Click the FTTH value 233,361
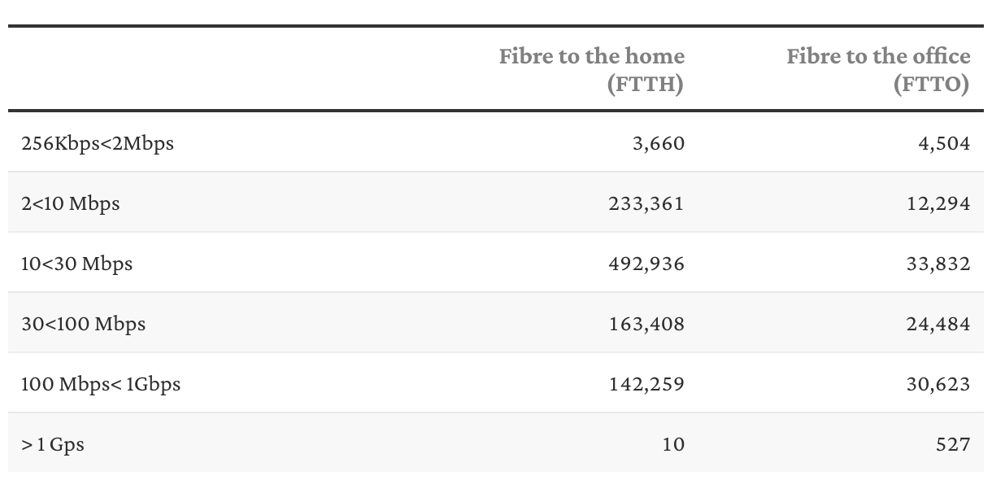Viewport: 992px width, 480px height. (646, 203)
